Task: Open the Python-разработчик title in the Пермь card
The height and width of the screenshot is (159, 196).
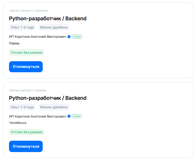Action: tap(48, 19)
